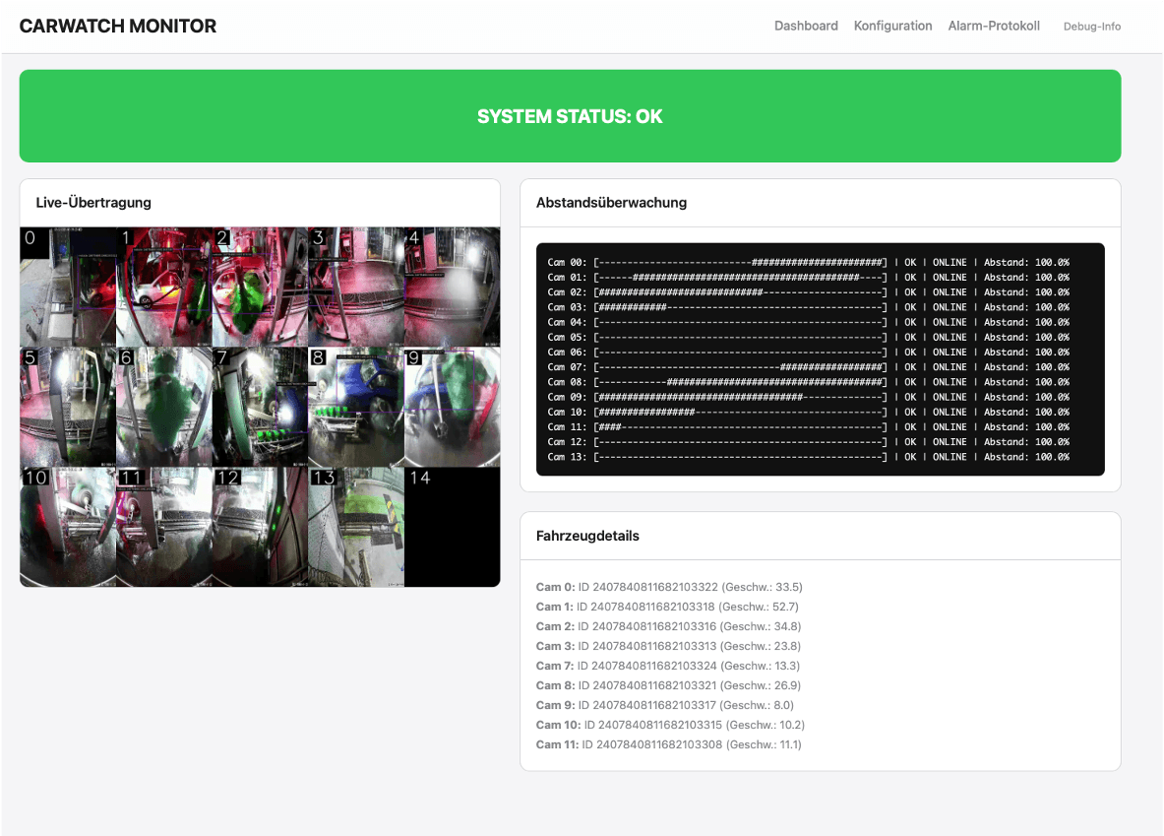Click camera 9 feed thumbnail
Image resolution: width=1164 pixels, height=836 pixels.
point(452,407)
